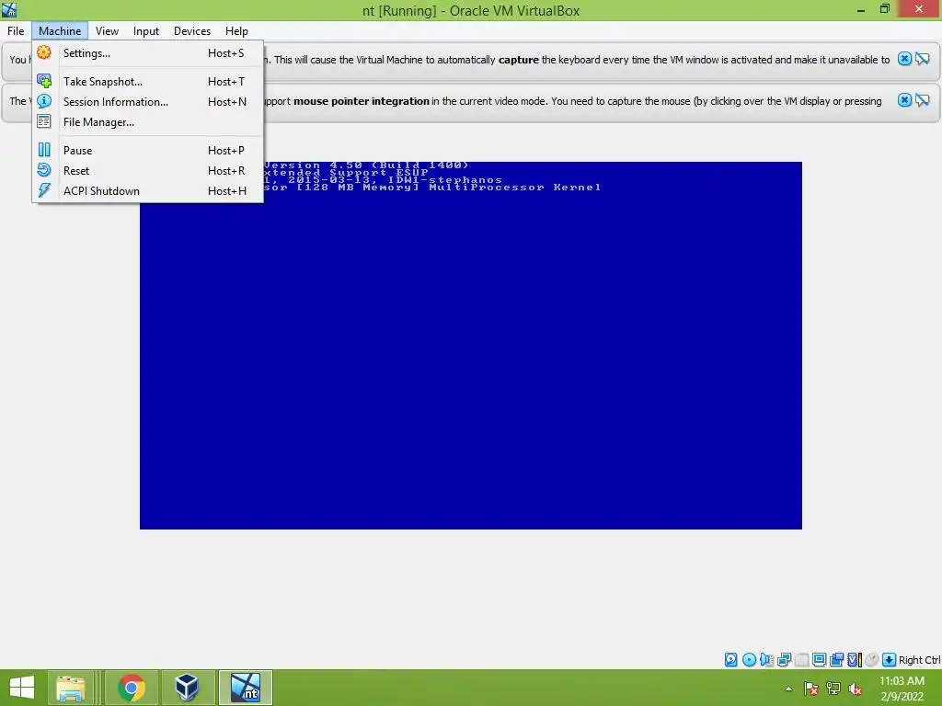Viewport: 942px width, 706px height.
Task: Click the optical disk status bar indicator
Action: pos(749,660)
